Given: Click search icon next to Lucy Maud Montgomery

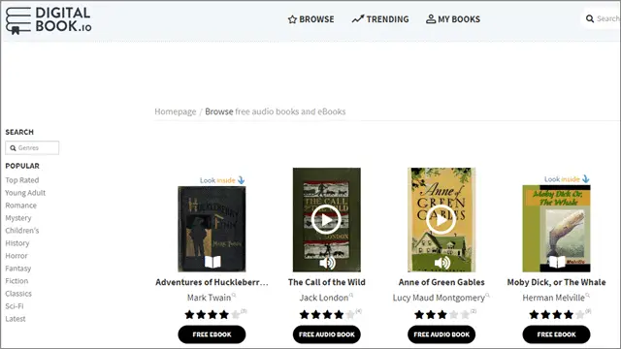Looking at the screenshot, I should pos(487,295).
